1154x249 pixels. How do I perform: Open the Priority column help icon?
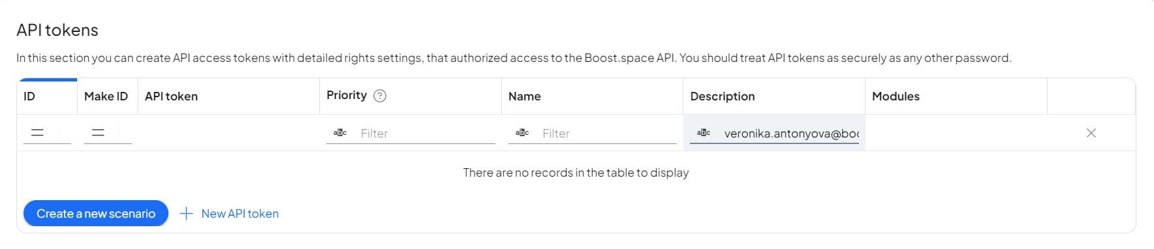pos(380,96)
